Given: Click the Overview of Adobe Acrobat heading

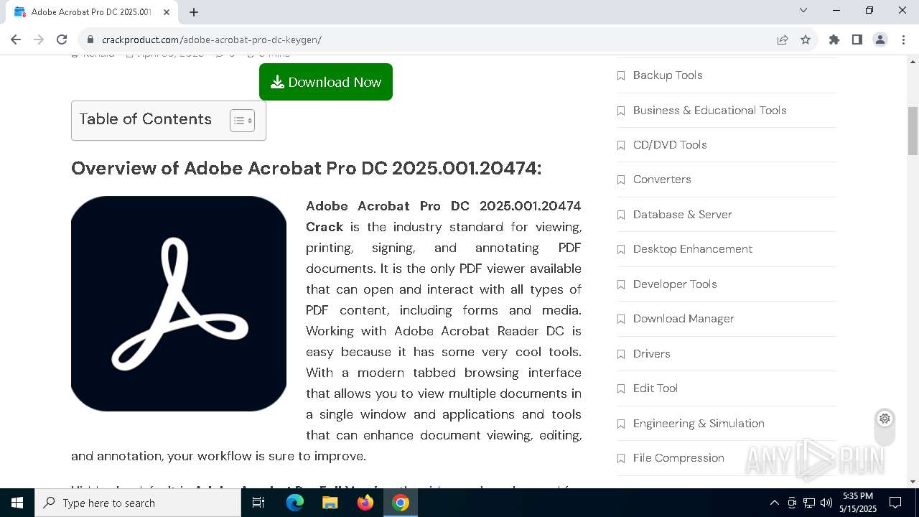Looking at the screenshot, I should point(306,168).
